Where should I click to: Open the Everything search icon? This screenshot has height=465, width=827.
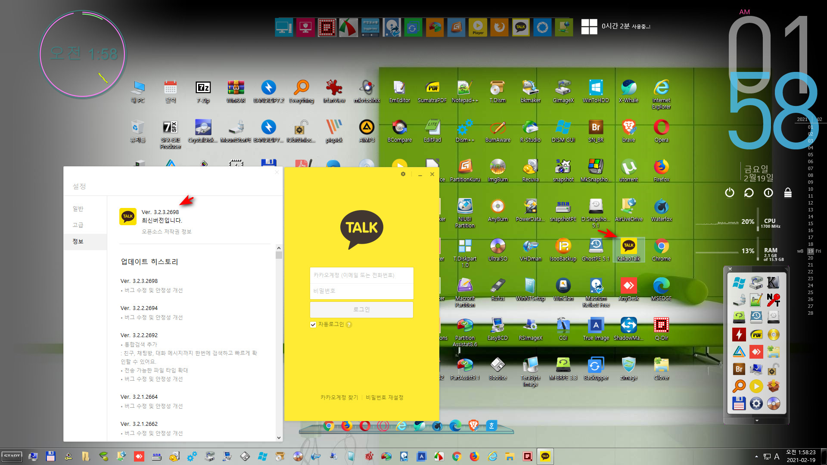[x=301, y=91]
